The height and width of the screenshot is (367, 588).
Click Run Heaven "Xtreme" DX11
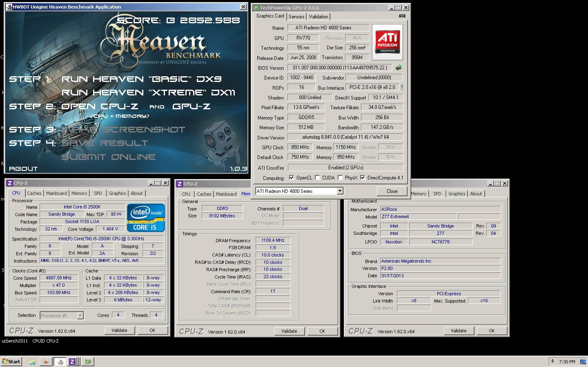tap(149, 93)
